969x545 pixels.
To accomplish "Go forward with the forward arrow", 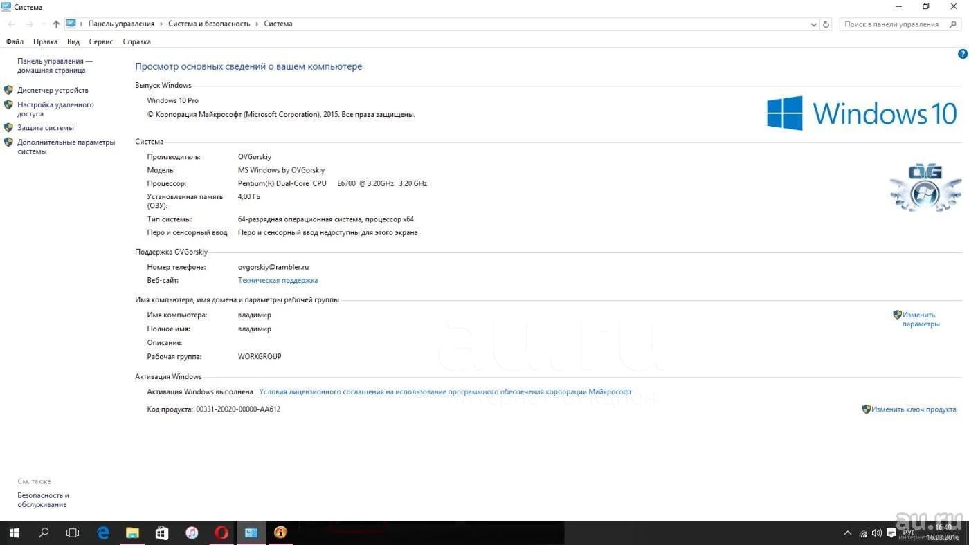I will pyautogui.click(x=29, y=24).
